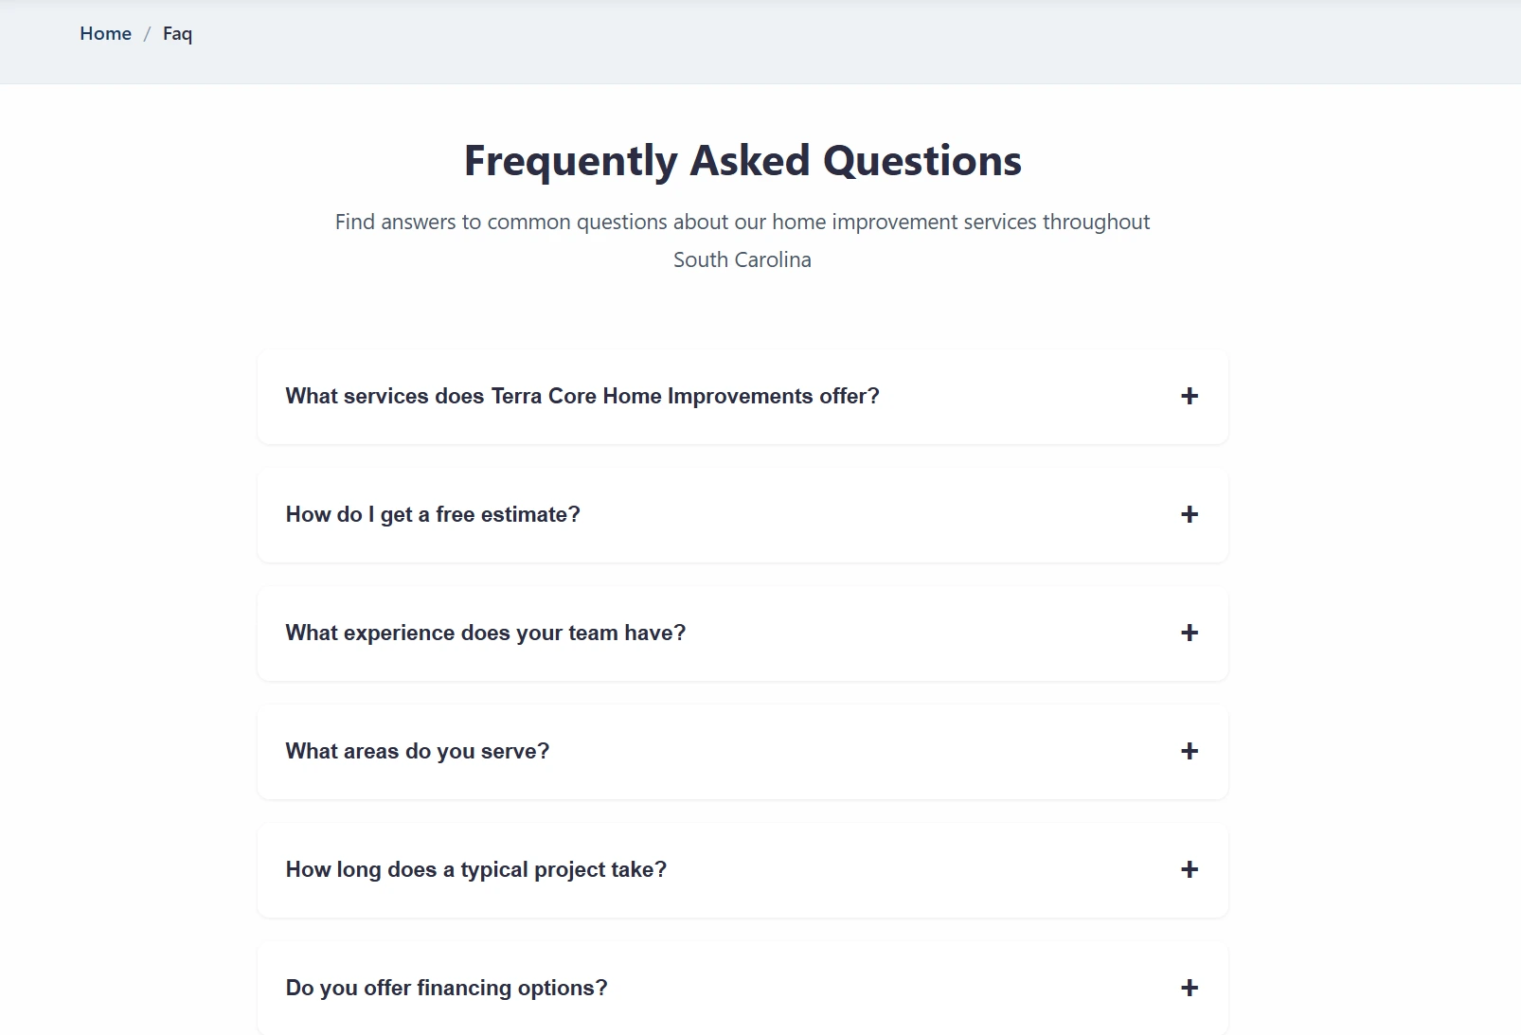Click the plus icon for Terra Core services question
The image size is (1521, 1035).
[x=1190, y=397]
